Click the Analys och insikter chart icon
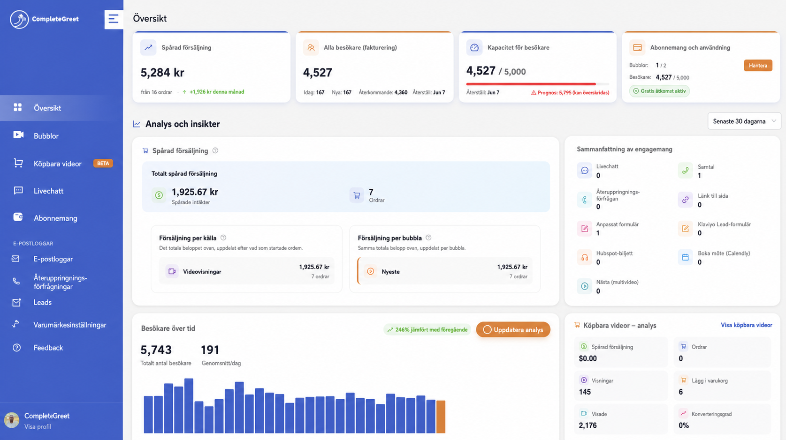 [137, 124]
